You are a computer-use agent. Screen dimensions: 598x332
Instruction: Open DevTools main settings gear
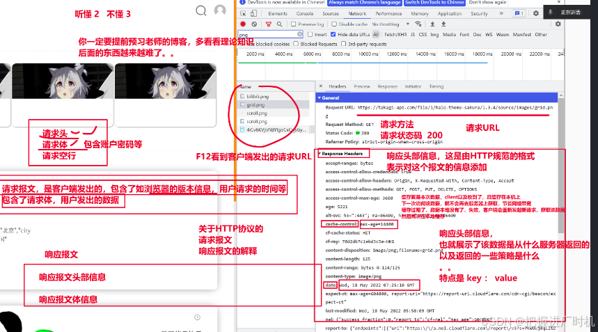[x=536, y=13]
